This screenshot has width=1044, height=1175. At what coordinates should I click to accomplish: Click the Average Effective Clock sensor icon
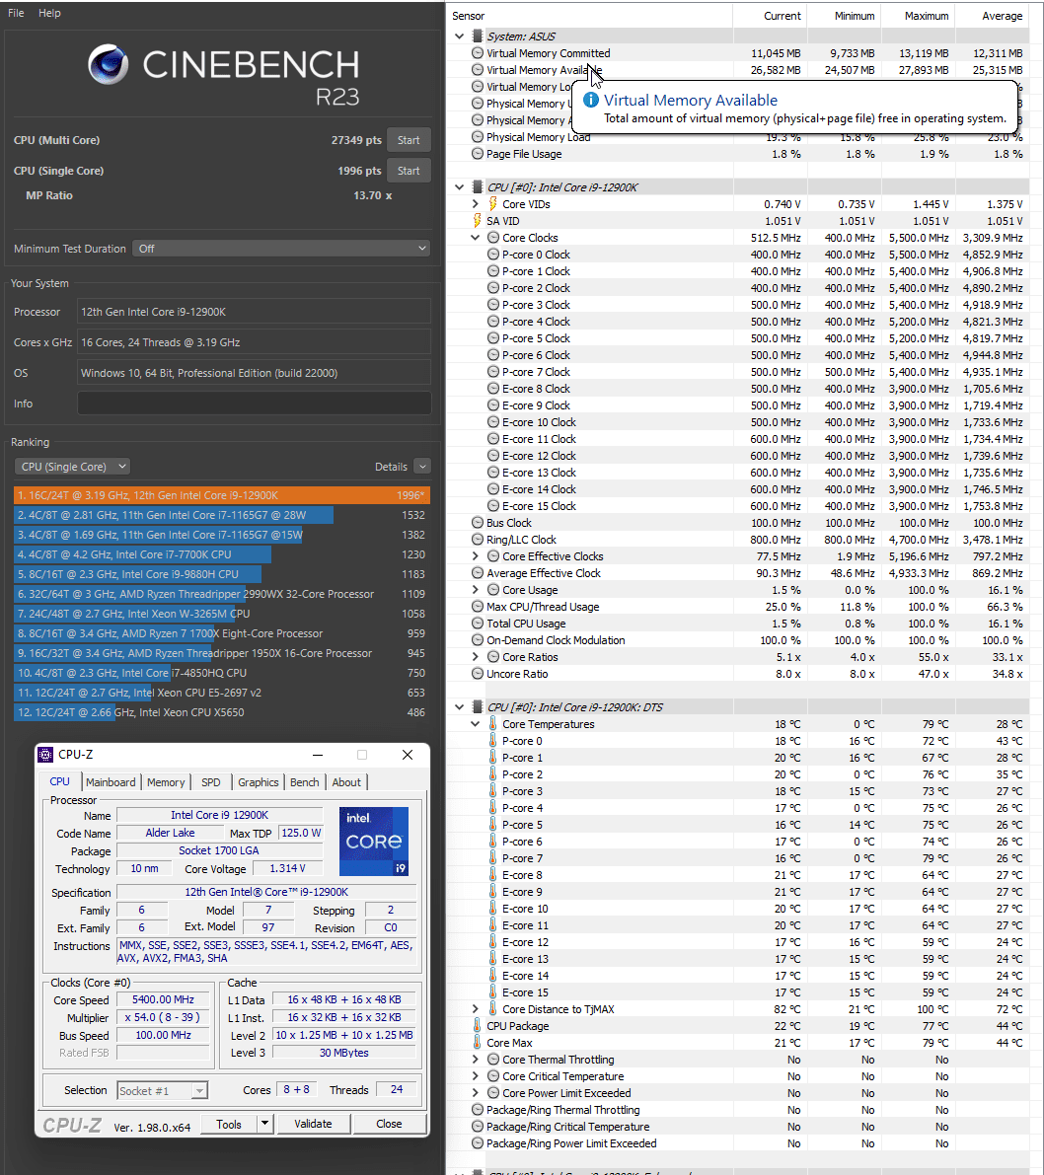click(478, 573)
